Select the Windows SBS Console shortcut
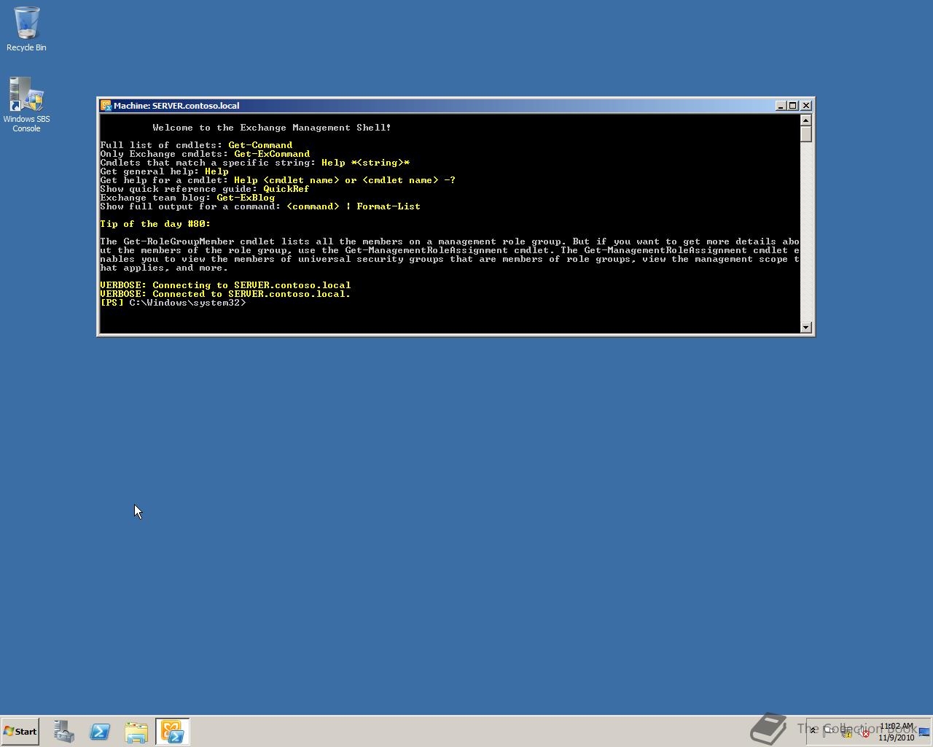 26,104
